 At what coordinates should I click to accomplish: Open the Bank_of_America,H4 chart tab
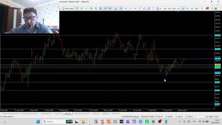pos(29,114)
